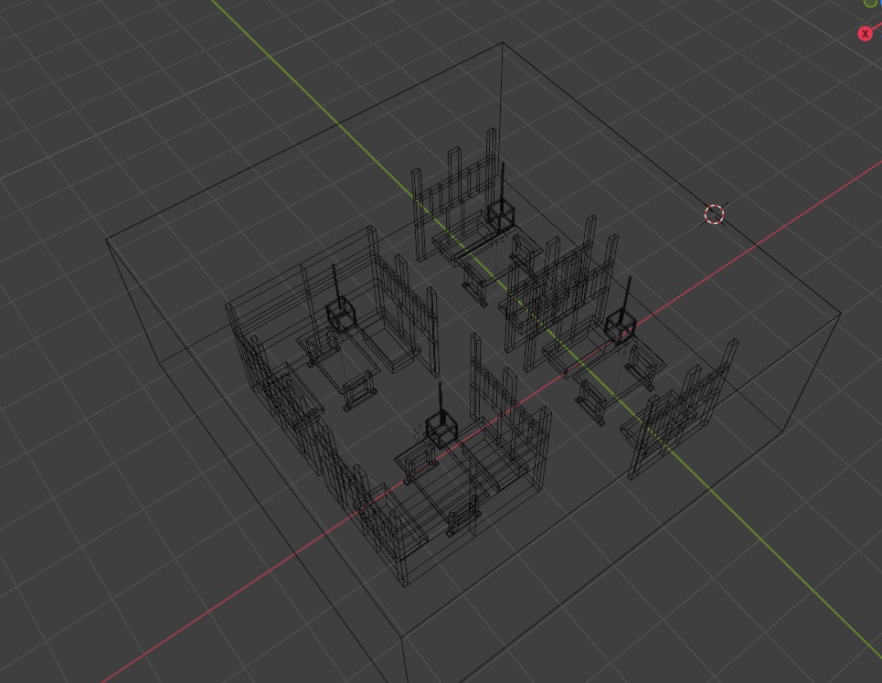
Task: Select the small chair in the right room
Action: tap(591, 400)
